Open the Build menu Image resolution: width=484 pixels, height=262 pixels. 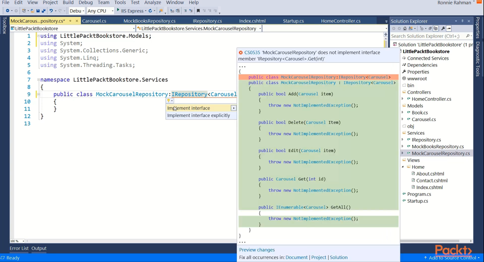(68, 2)
